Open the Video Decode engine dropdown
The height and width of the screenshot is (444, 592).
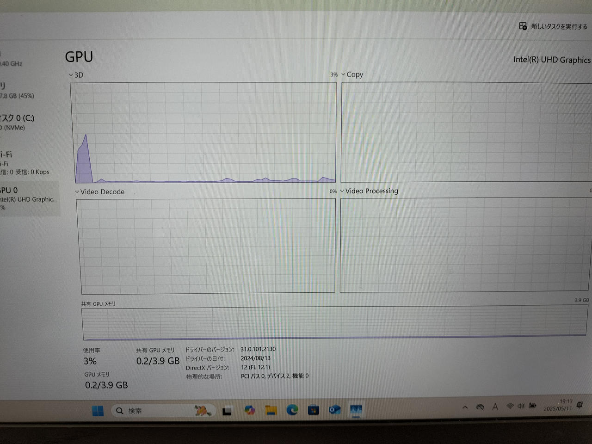(x=77, y=191)
